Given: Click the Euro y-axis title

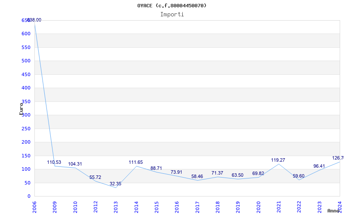Looking at the screenshot, I should point(21,109).
